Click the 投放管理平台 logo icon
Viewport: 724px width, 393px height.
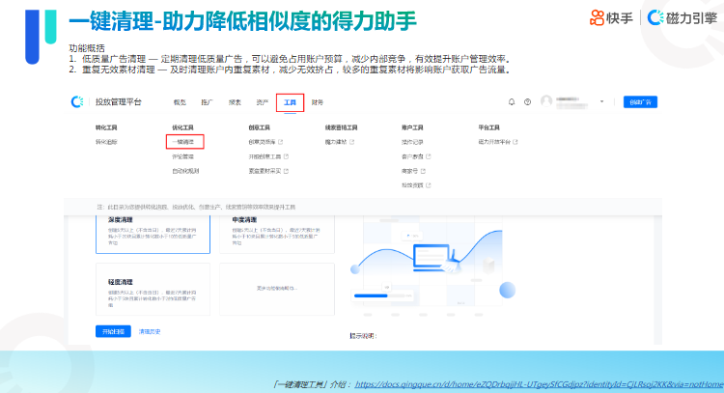tap(77, 101)
